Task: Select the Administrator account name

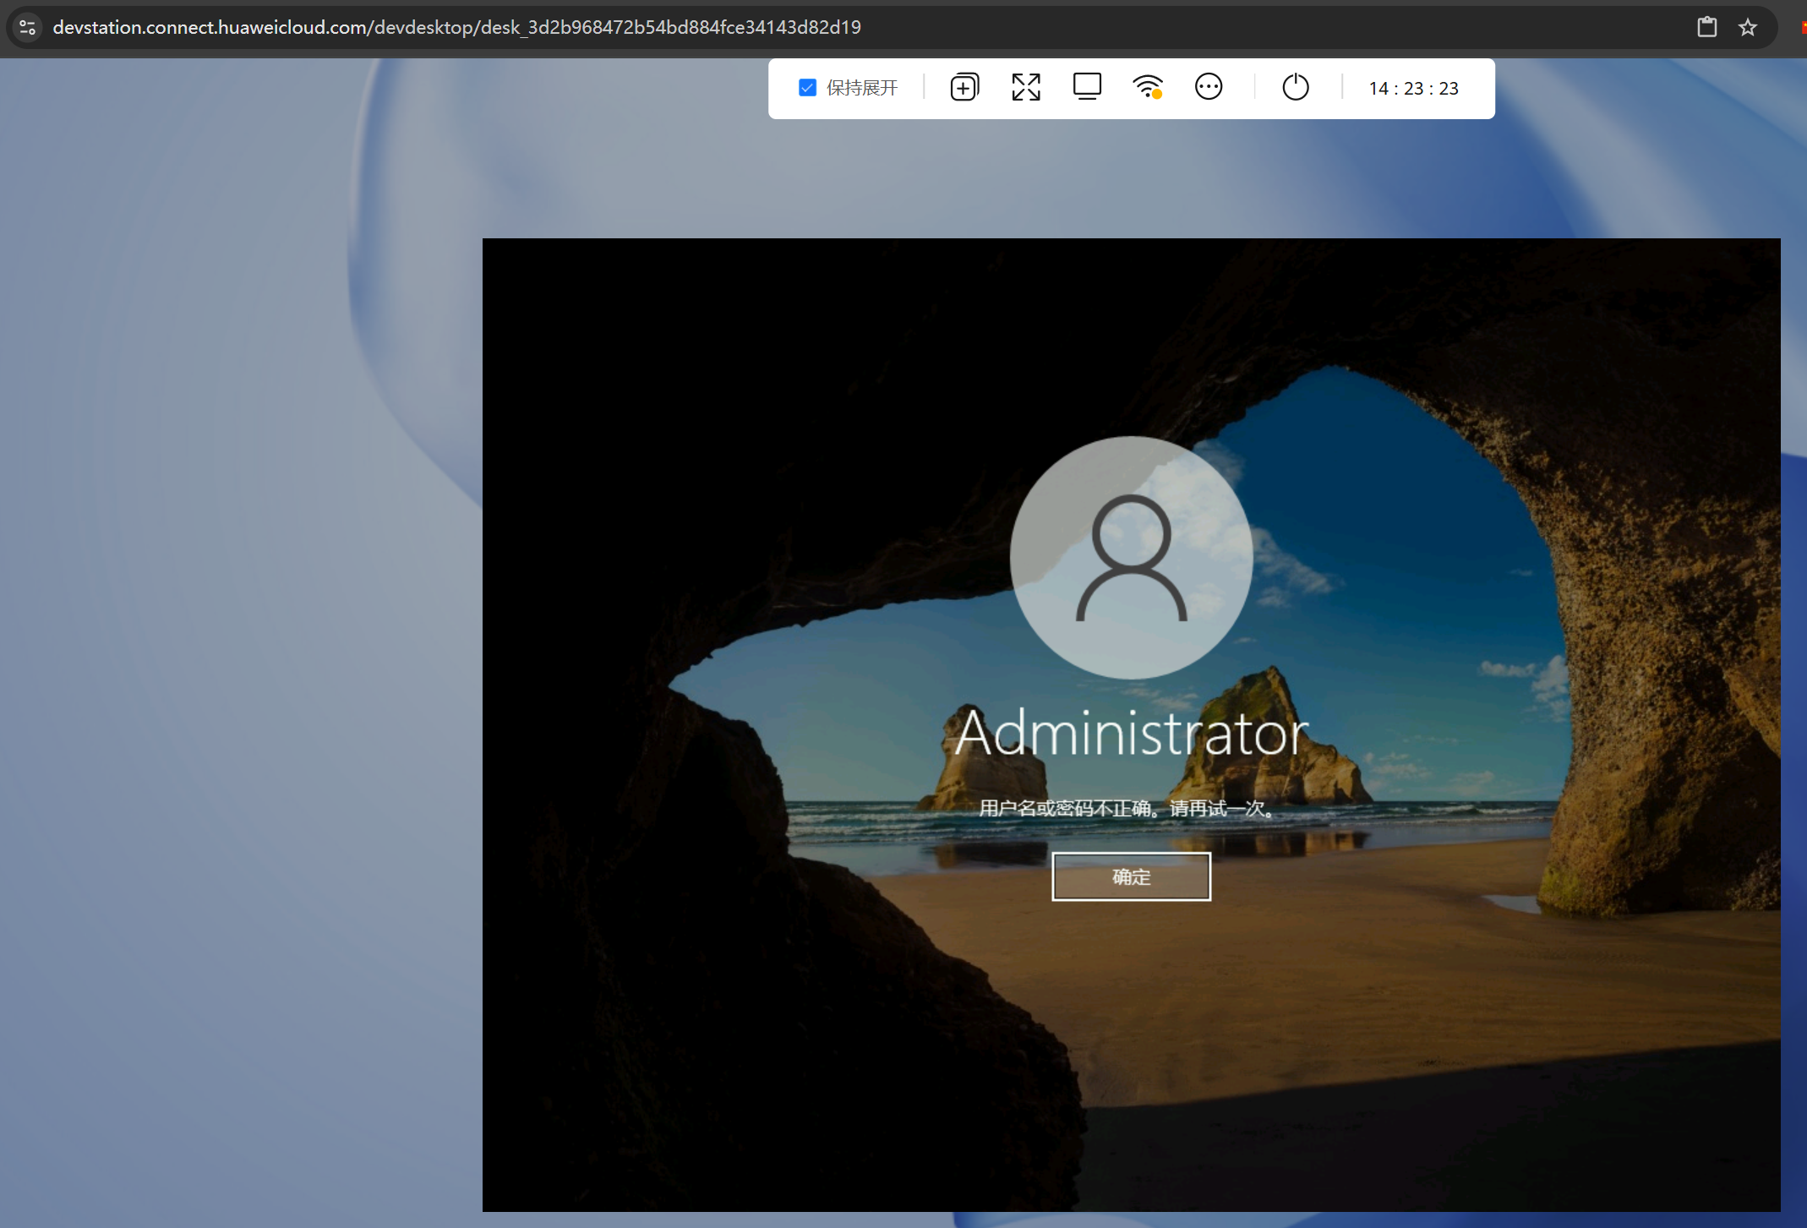Action: click(x=1131, y=733)
